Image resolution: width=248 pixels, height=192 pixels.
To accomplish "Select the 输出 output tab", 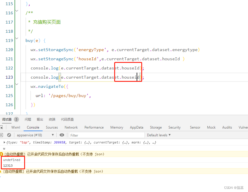I will (x=40, y=119).
